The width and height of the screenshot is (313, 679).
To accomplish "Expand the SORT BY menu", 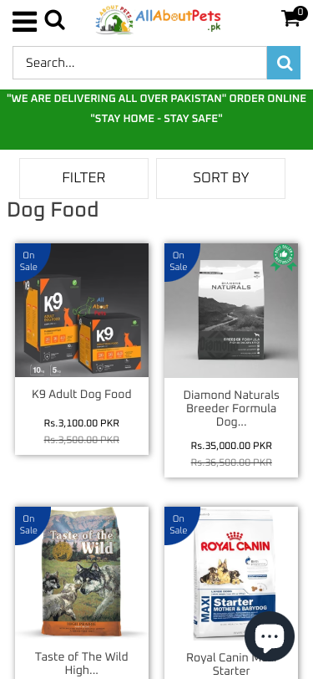I will [220, 178].
